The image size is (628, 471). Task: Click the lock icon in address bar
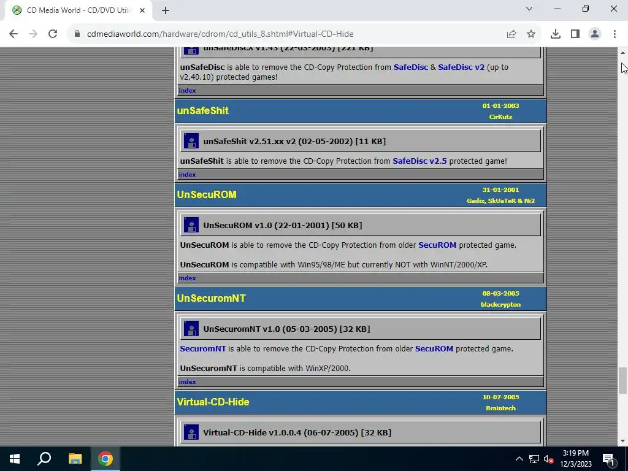click(x=77, y=34)
